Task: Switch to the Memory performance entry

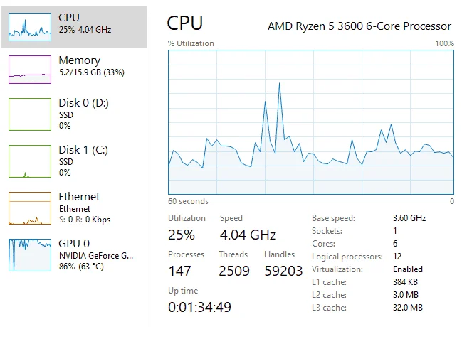Action: tap(74, 70)
